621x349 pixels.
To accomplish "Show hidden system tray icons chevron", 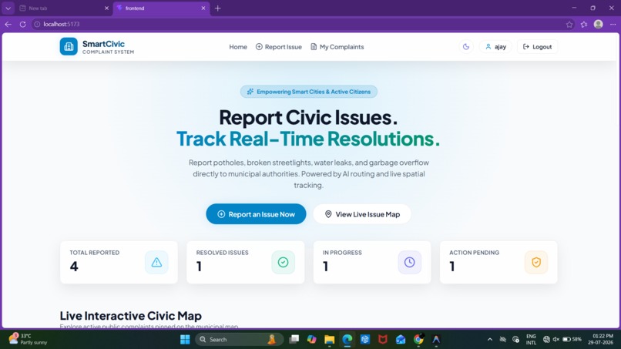I will click(x=490, y=340).
